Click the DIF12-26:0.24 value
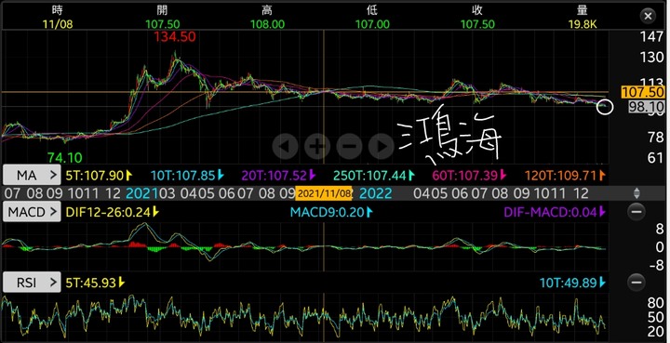The width and height of the screenshot is (670, 343). pyautogui.click(x=113, y=212)
